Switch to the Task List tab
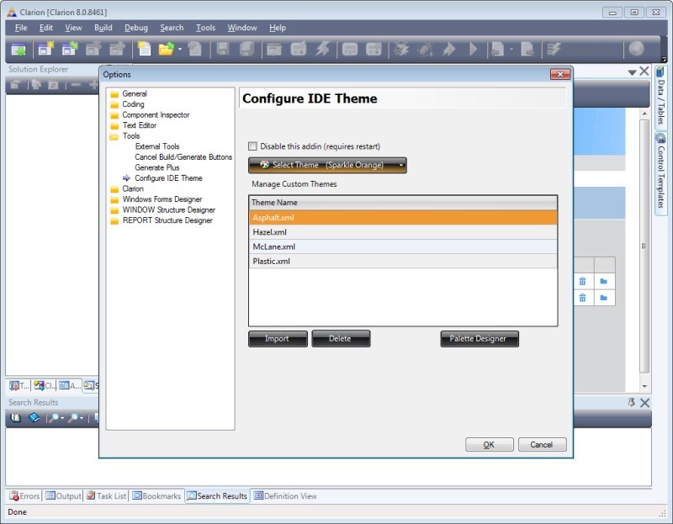 pos(107,495)
